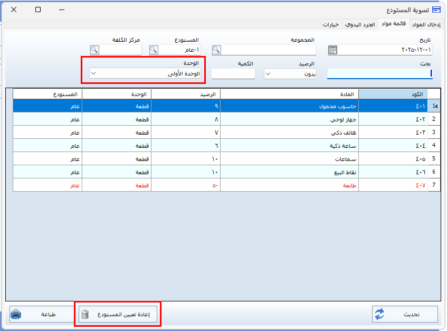The image size is (447, 331).
Task: Click the الكمية quantity input box
Action: pos(233,74)
